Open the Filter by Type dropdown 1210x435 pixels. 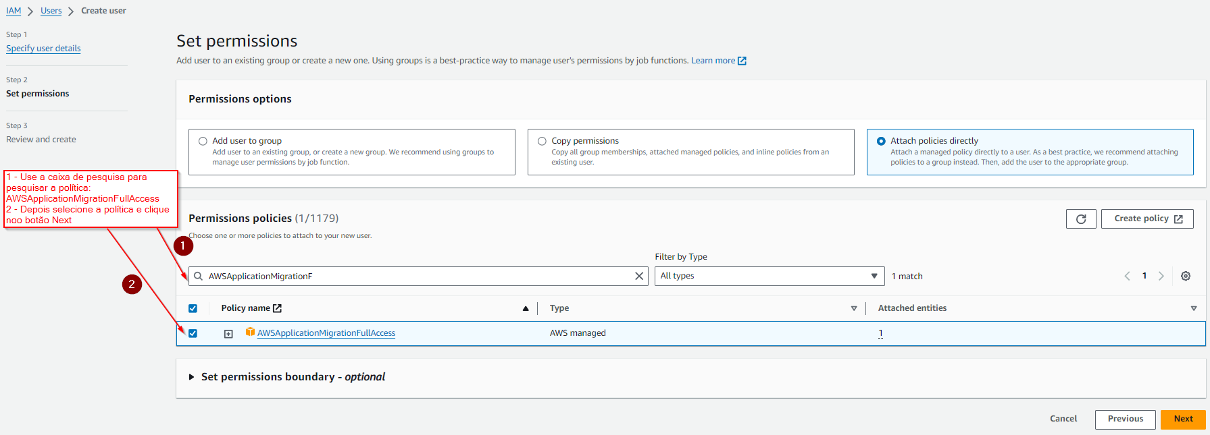click(x=769, y=276)
